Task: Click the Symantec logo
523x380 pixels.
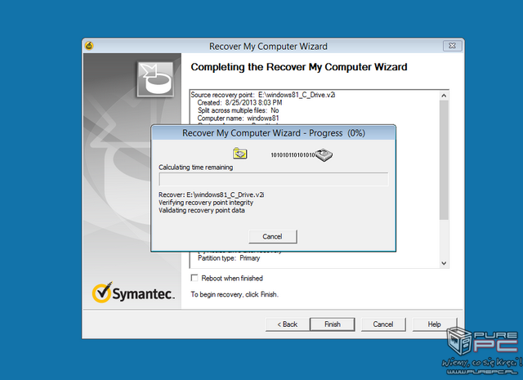Action: [133, 293]
